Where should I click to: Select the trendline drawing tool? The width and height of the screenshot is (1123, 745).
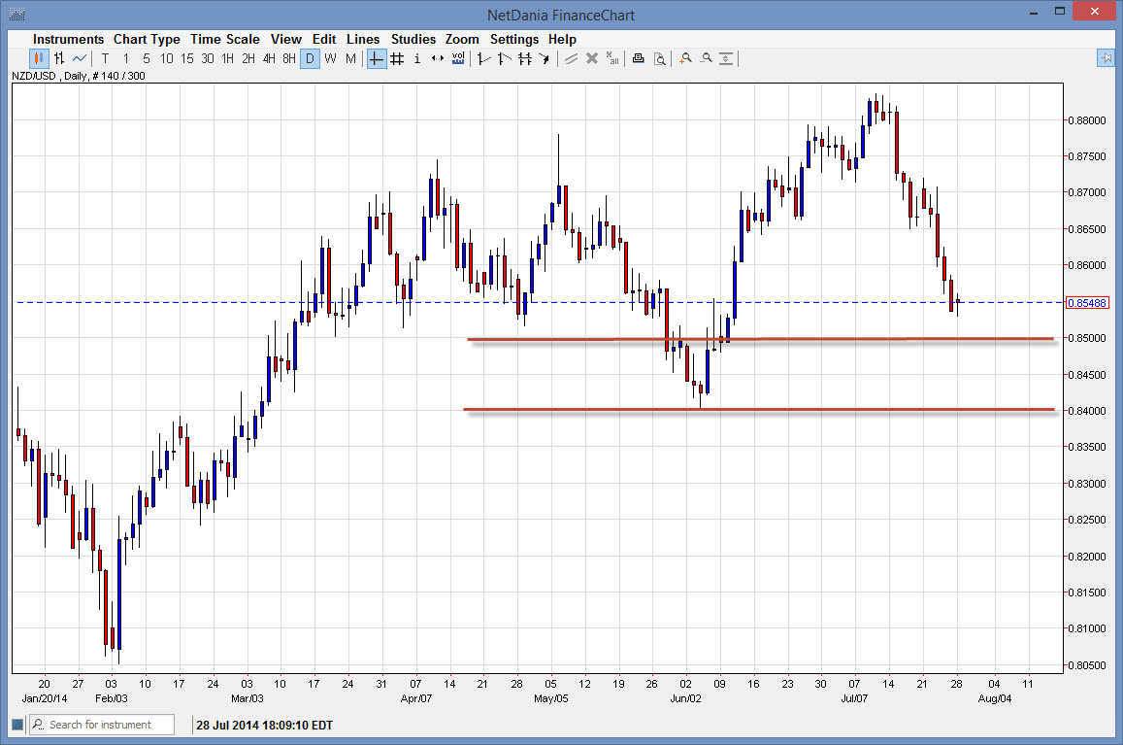point(570,58)
